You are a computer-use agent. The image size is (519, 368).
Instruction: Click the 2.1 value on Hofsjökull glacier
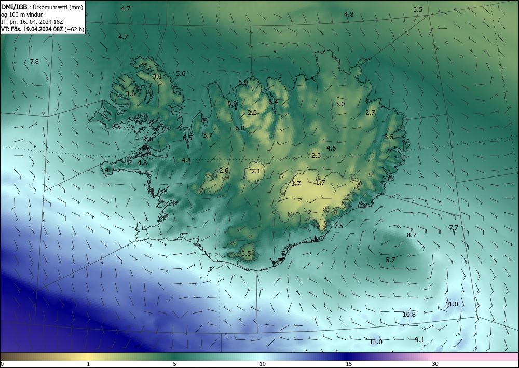click(256, 171)
